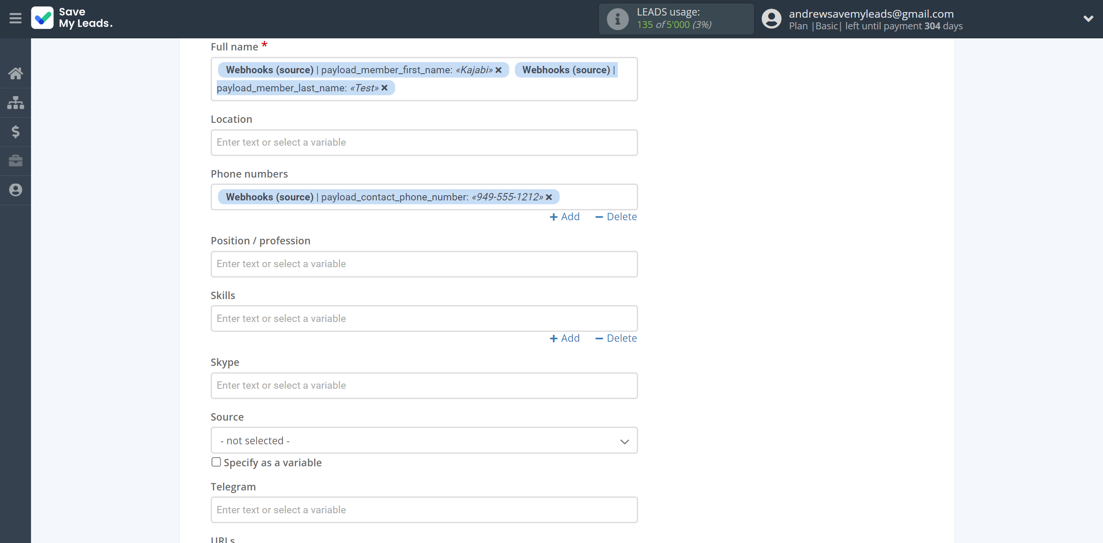
Task: Open the connections sitemap icon
Action: [16, 103]
